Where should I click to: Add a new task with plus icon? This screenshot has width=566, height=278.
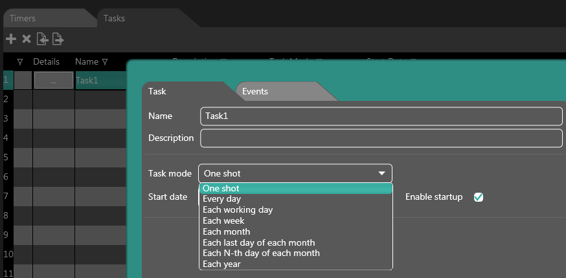[x=11, y=39]
